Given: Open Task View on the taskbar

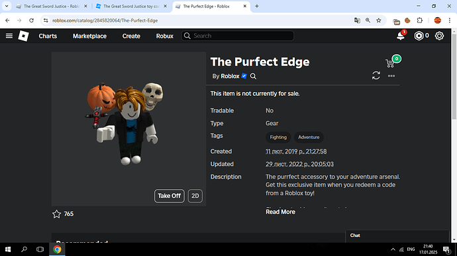Looking at the screenshot, I should pos(40,249).
